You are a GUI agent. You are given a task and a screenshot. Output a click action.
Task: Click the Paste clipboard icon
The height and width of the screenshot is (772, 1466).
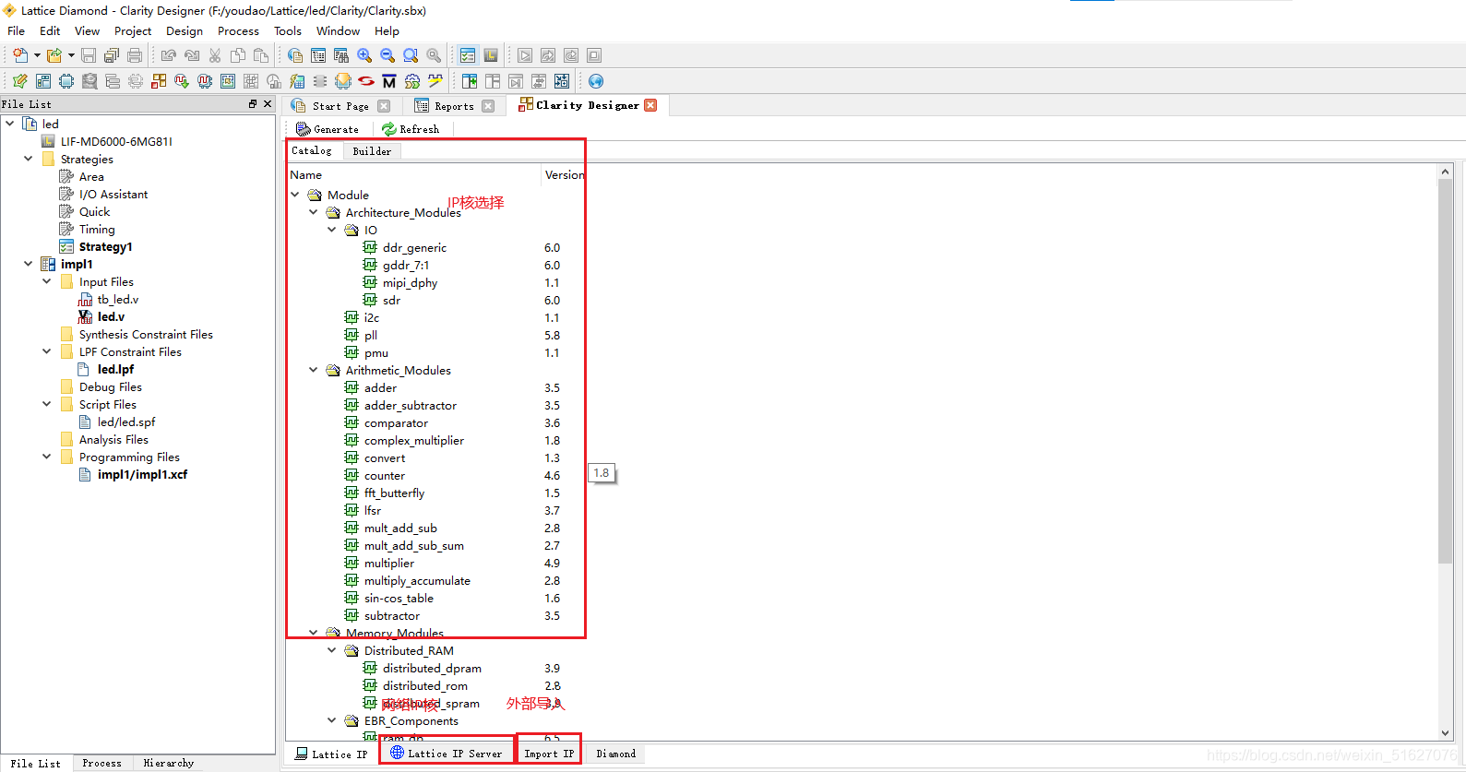261,55
